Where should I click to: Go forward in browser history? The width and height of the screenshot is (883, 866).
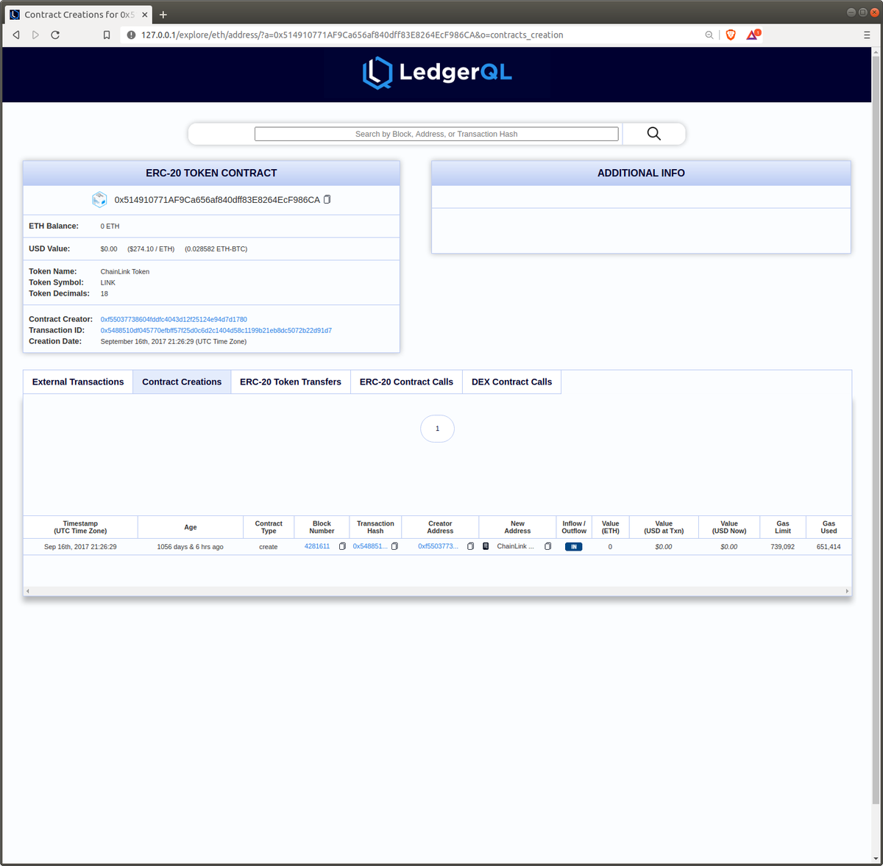tap(35, 35)
